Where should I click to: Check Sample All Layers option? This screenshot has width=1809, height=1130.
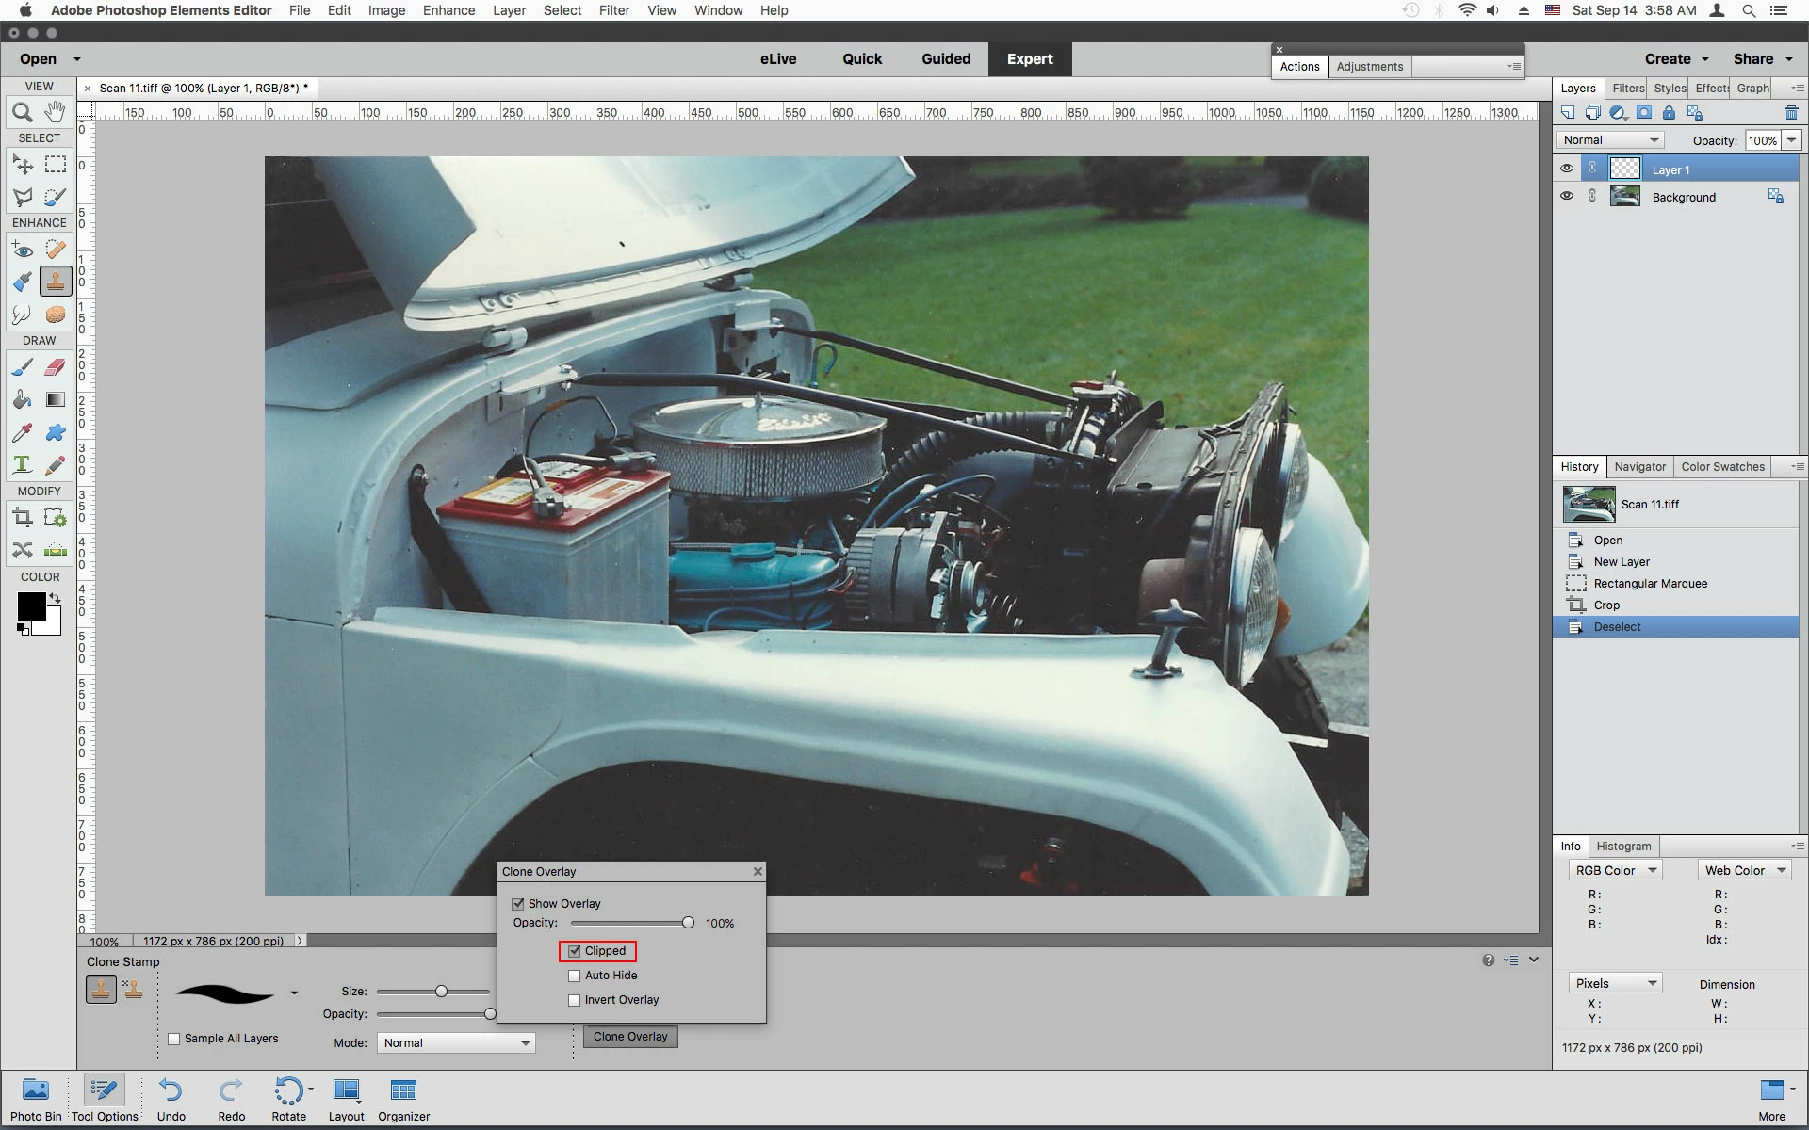click(x=174, y=1039)
